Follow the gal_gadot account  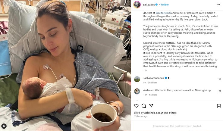(x=165, y=5)
